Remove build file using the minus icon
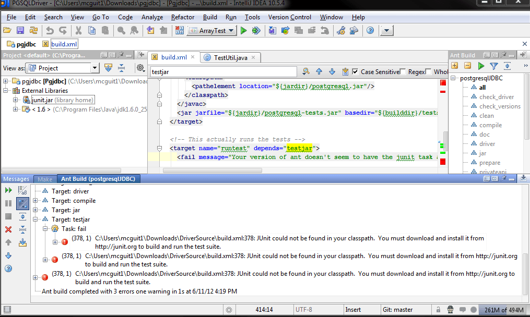 tap(467, 66)
